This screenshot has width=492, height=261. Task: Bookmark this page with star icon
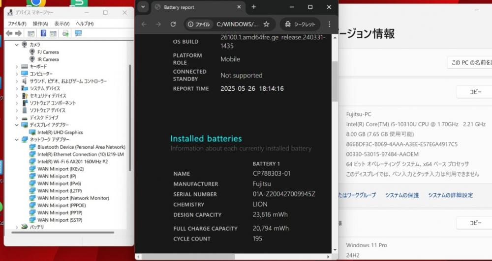266,24
